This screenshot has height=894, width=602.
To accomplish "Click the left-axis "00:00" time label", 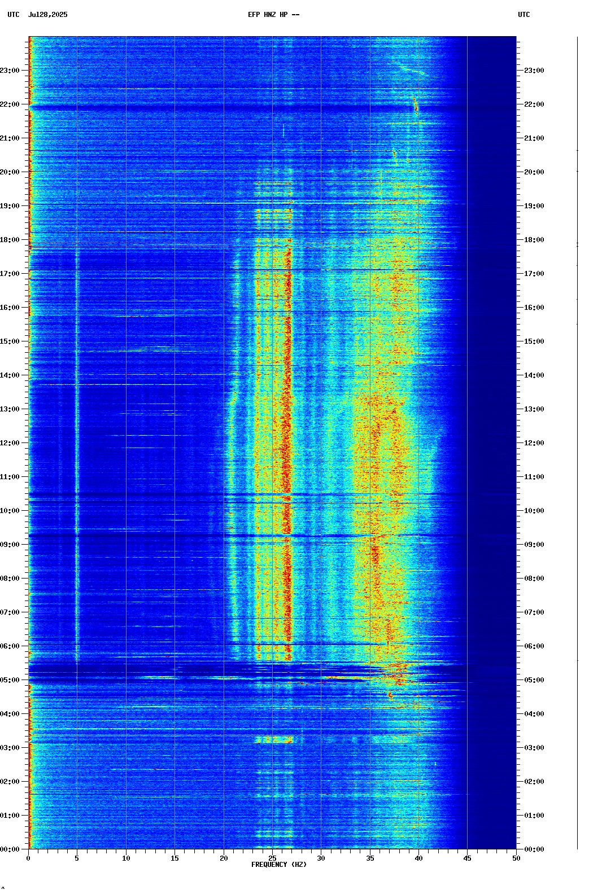I will tap(10, 849).
